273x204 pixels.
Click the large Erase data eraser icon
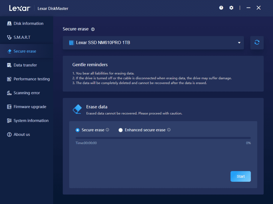[x=77, y=109]
